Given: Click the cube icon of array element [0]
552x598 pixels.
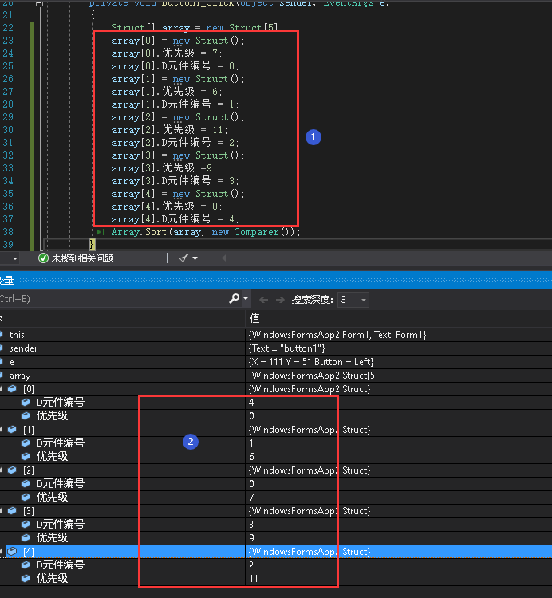Looking at the screenshot, I should 12,389.
